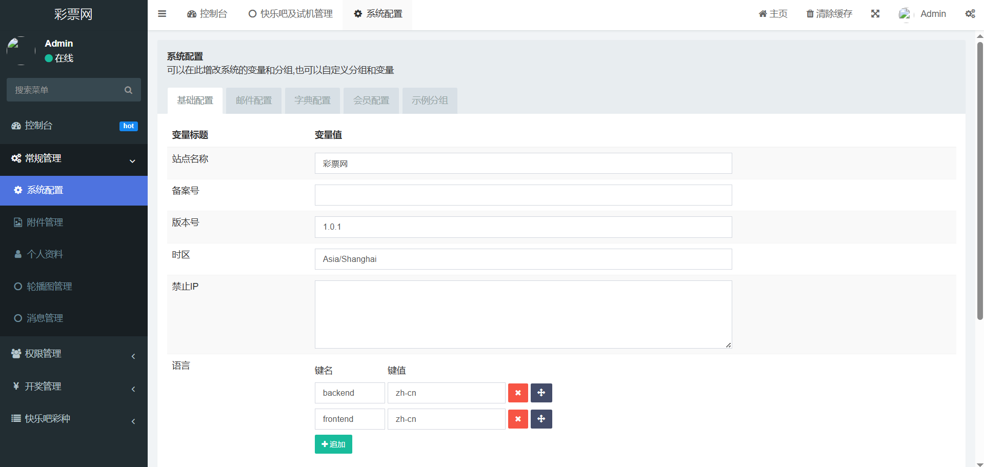
Task: Open 附件管理 in the sidebar
Action: click(x=45, y=222)
